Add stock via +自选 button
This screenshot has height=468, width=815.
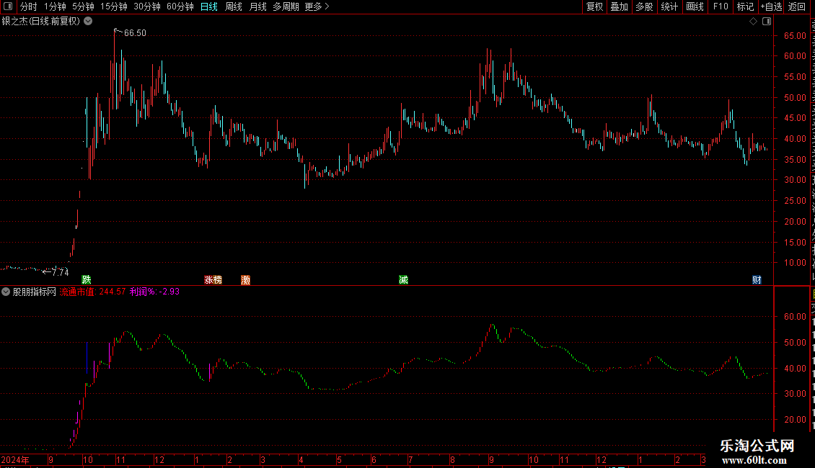771,6
